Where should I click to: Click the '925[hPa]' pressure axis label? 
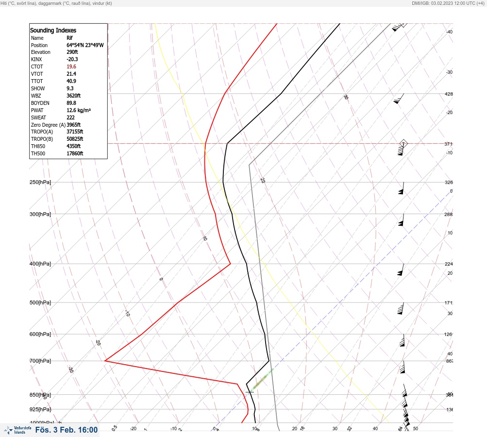point(40,409)
